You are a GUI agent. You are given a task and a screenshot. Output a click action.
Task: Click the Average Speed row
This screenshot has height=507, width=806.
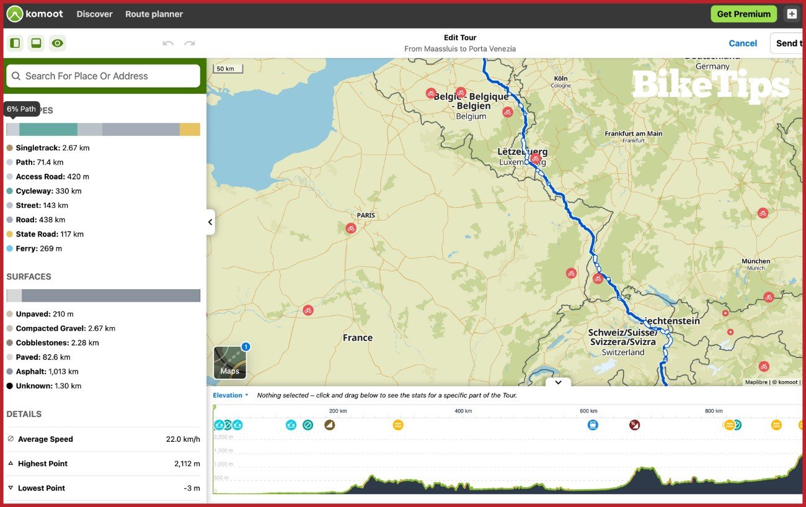104,439
